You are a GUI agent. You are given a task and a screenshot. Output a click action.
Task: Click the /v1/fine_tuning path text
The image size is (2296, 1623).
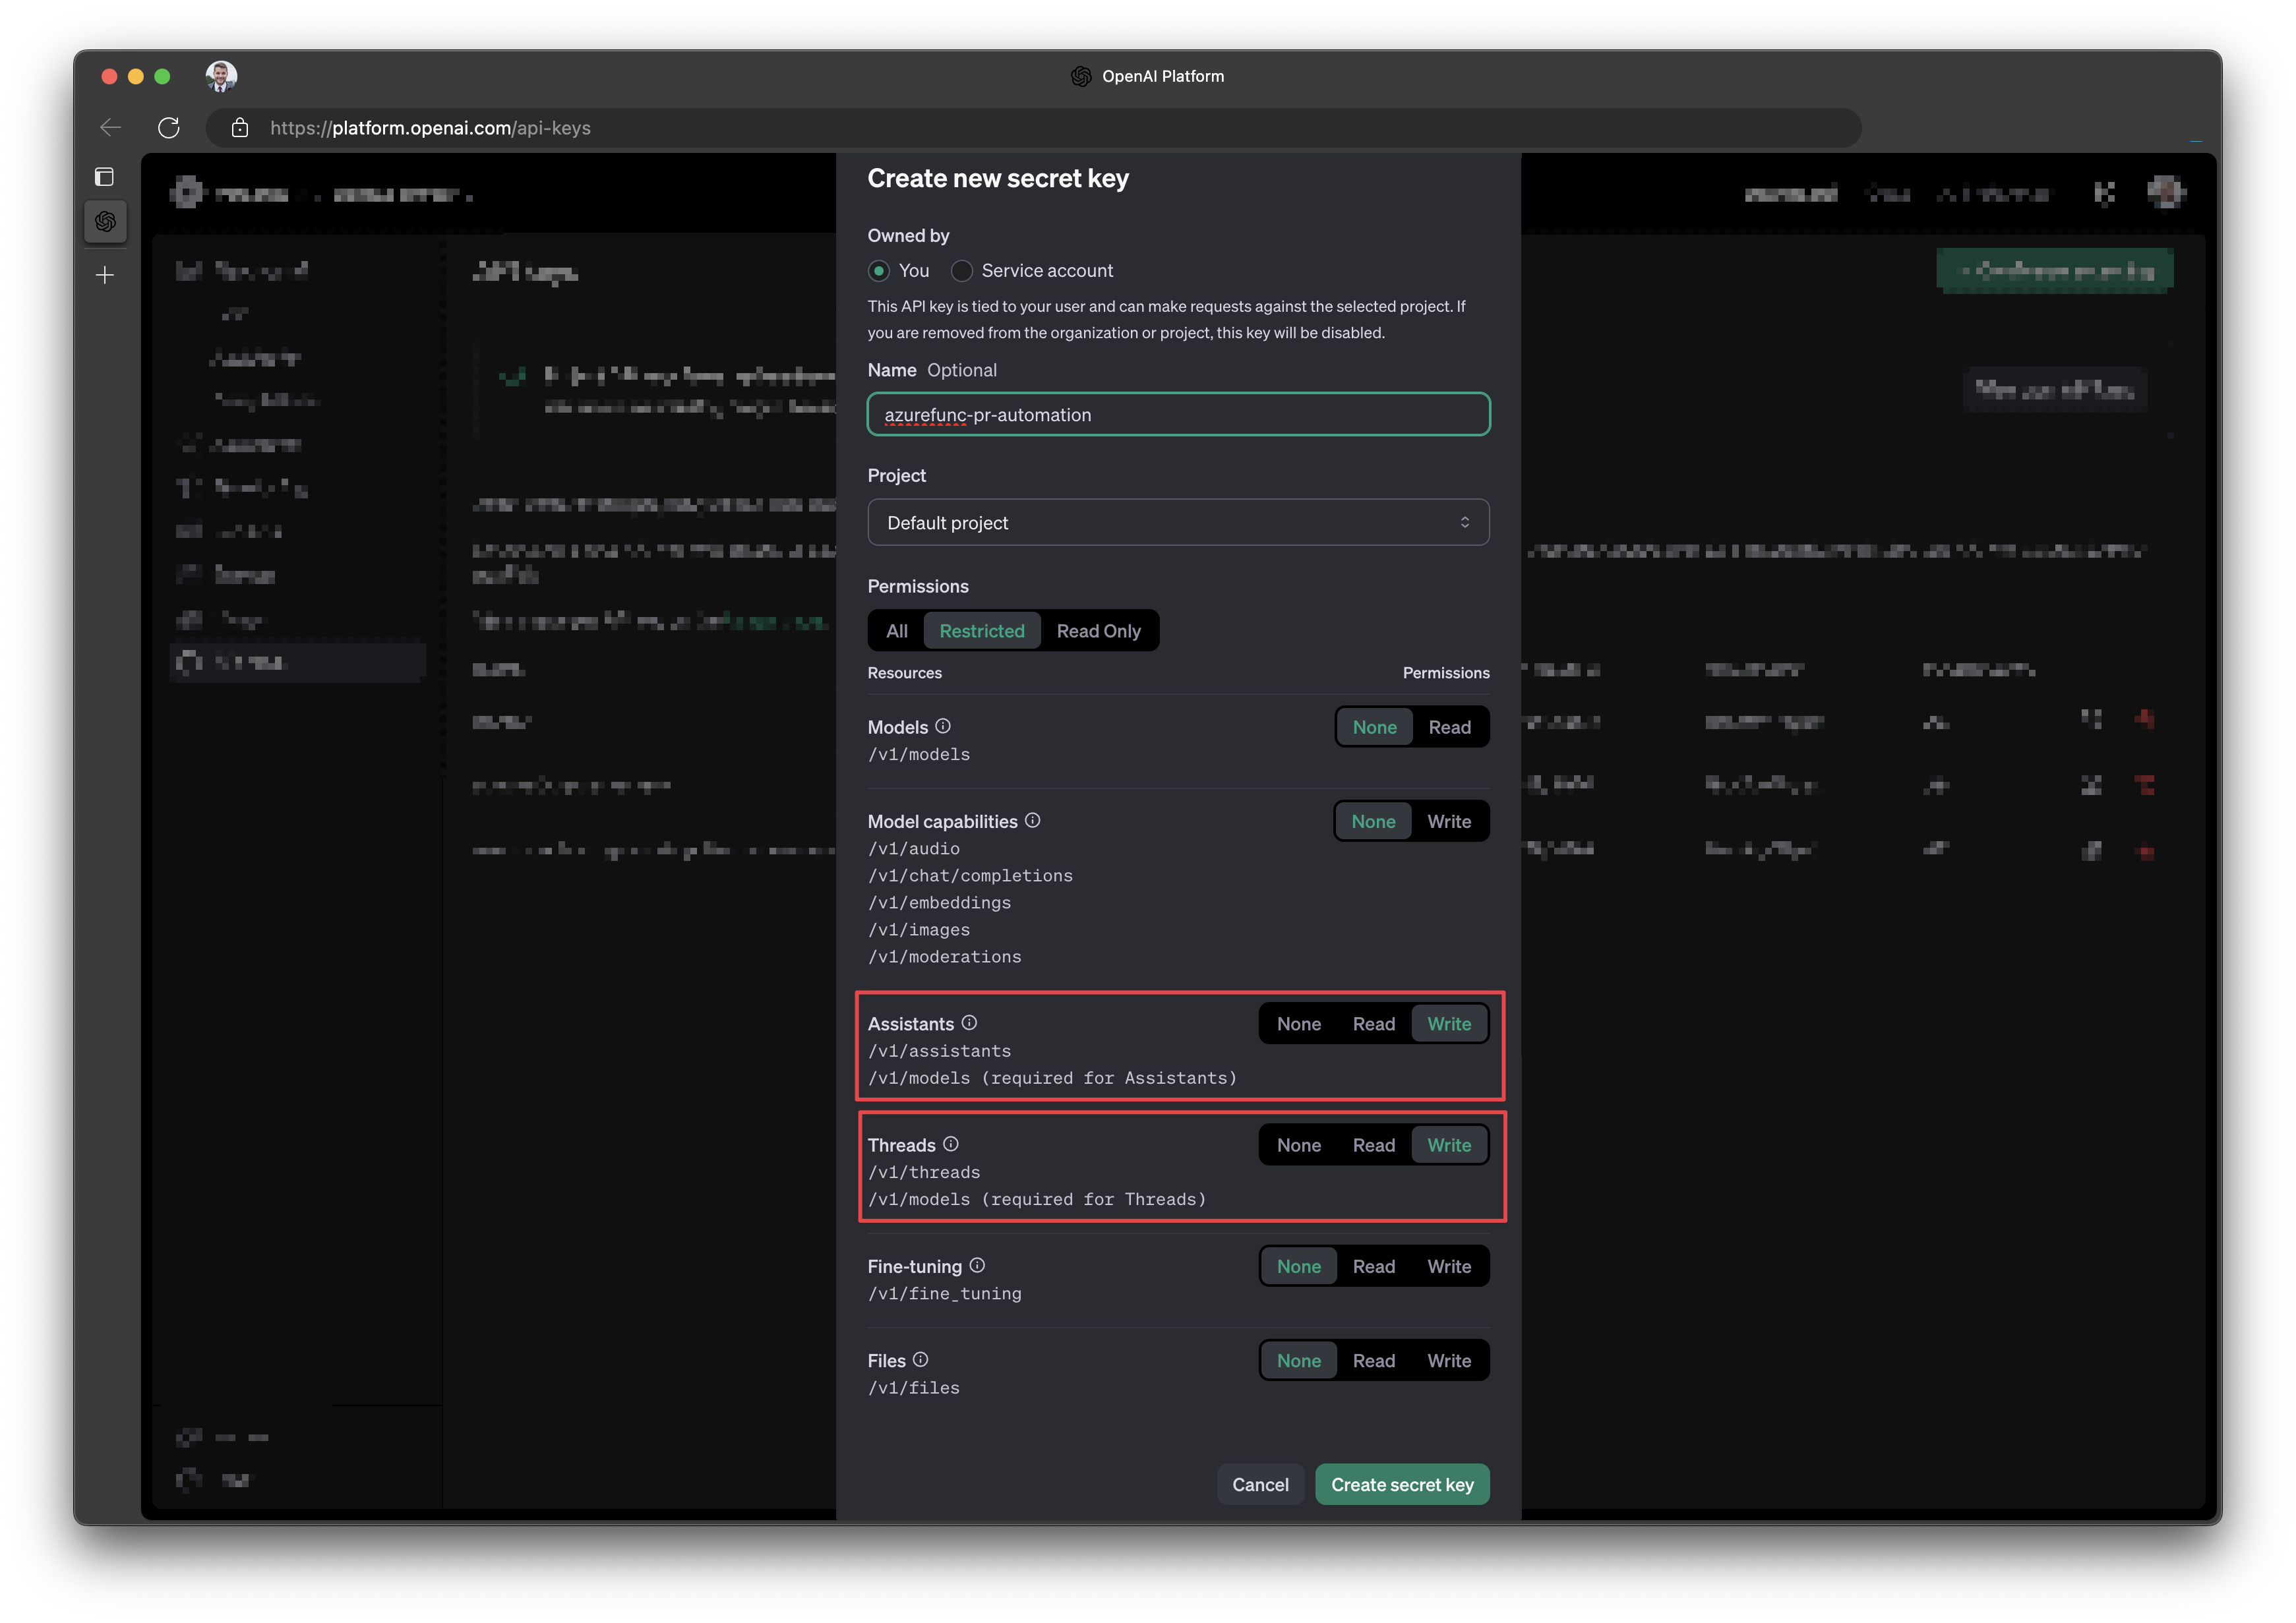point(944,1293)
